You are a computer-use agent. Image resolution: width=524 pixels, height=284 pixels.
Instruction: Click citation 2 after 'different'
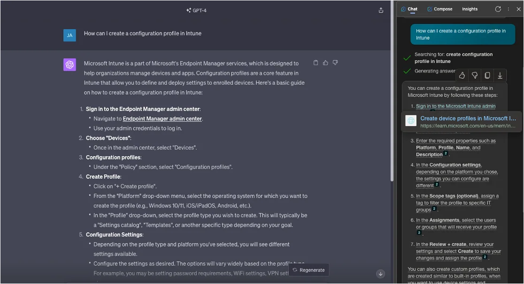pos(437,184)
